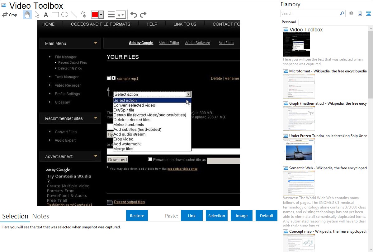Click Microformat - Wikipedia title text
Viewport: 373px width, 252px height.
point(328,71)
